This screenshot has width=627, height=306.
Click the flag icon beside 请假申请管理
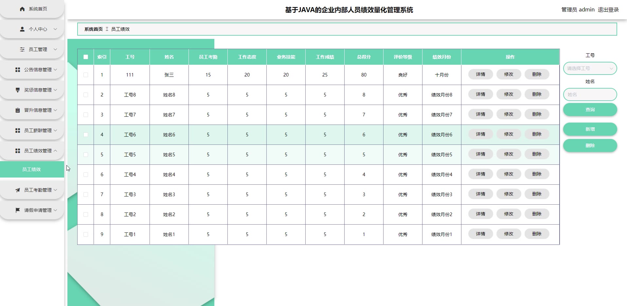click(x=18, y=210)
